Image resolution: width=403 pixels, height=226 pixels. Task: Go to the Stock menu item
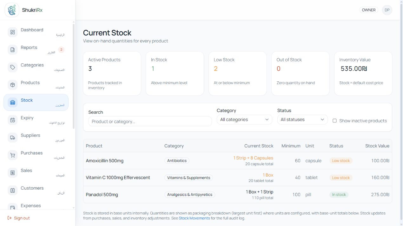36,102
